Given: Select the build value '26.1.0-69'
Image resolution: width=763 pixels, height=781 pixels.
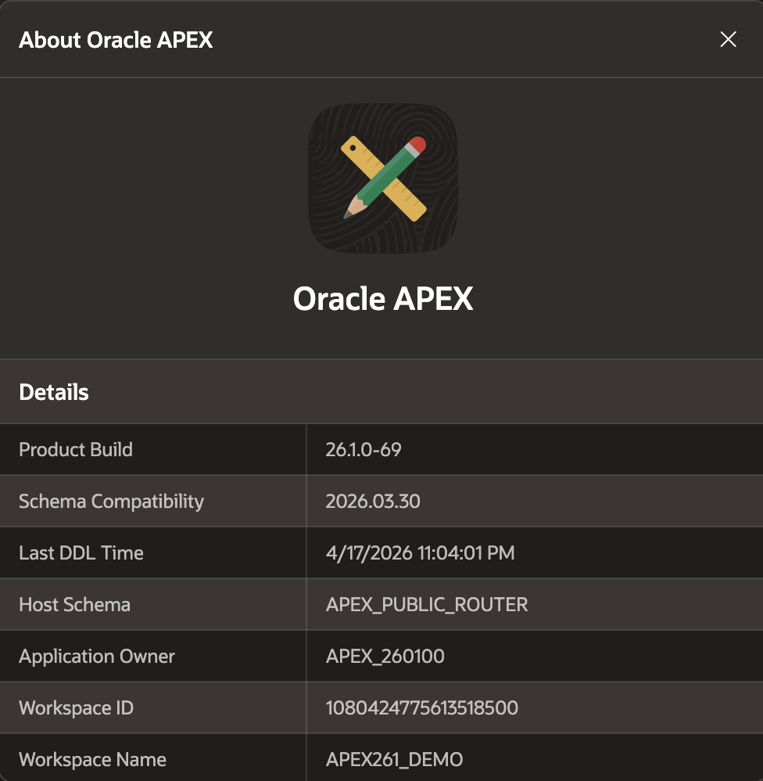Looking at the screenshot, I should tap(364, 449).
